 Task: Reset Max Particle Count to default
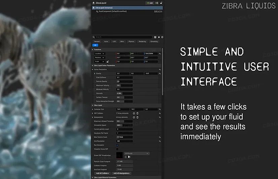160,137
